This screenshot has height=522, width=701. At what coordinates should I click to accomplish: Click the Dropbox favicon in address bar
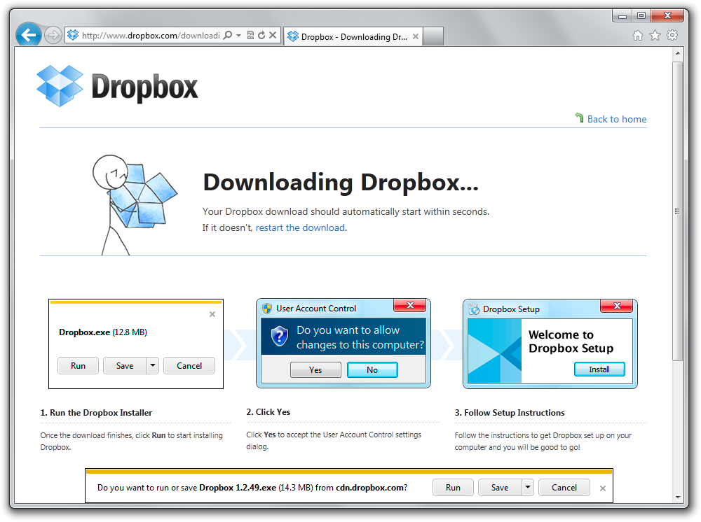(73, 35)
